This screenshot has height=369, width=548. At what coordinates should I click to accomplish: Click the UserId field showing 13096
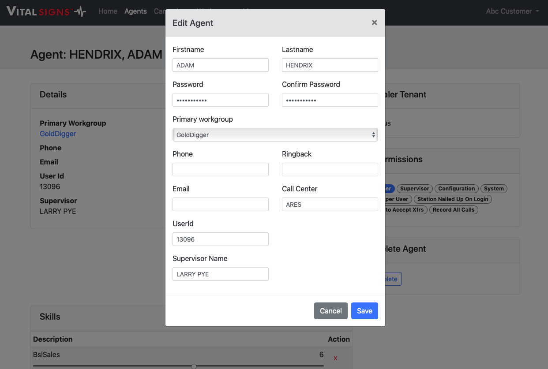pyautogui.click(x=220, y=239)
